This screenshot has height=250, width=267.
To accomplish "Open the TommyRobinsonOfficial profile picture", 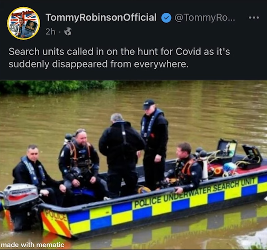I will click(x=23, y=24).
